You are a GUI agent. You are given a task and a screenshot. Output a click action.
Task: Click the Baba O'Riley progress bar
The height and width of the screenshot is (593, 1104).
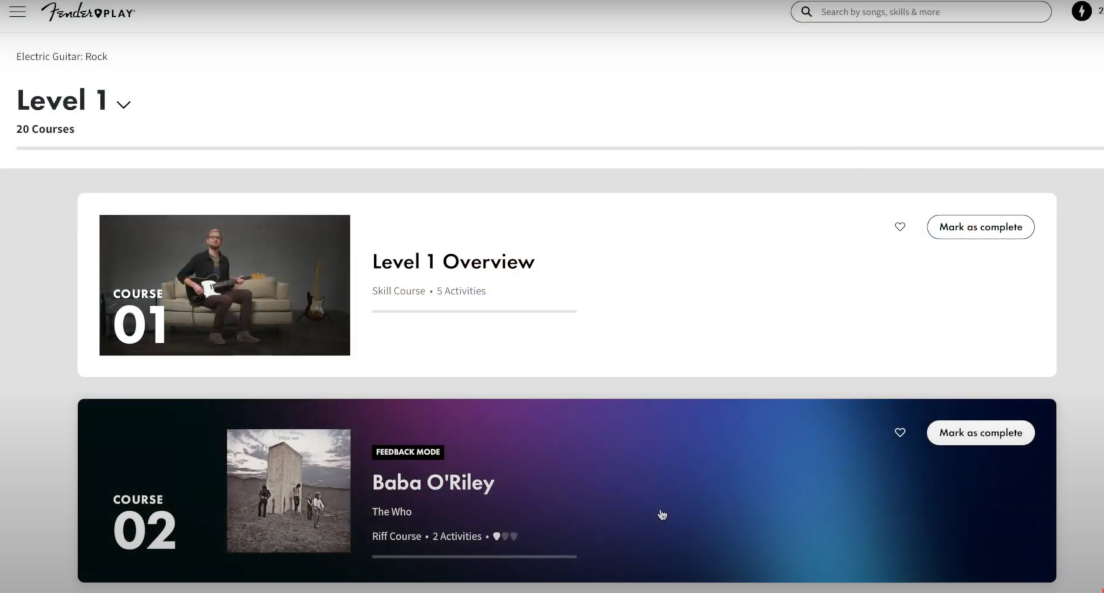pyautogui.click(x=474, y=556)
